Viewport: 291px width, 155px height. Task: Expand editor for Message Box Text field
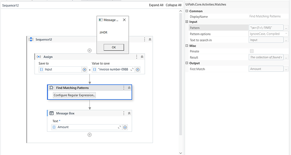click(x=119, y=127)
